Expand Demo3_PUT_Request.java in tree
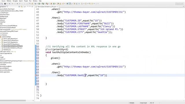Screen dimensions: 185x104 point(1,42)
